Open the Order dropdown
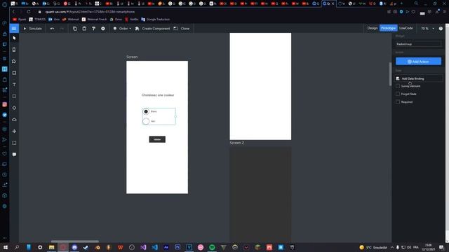The width and height of the screenshot is (449, 252). click(x=122, y=29)
